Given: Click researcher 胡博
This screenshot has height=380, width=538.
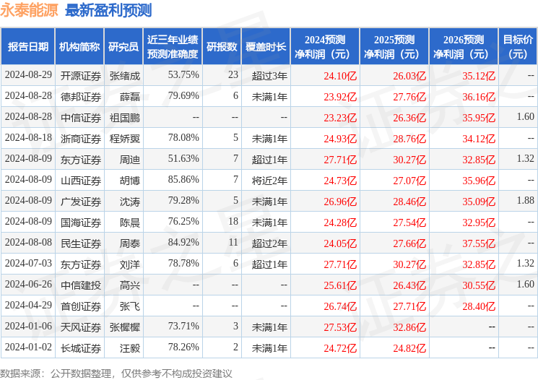Looking at the screenshot, I should (x=130, y=180).
